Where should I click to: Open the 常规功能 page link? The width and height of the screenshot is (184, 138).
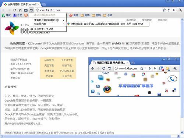tap(147, 20)
